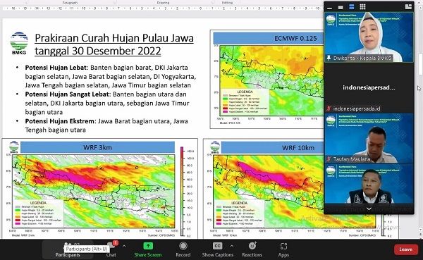Open the Participants panel in Zoom toolbar
The height and width of the screenshot is (260, 423).
[68, 249]
